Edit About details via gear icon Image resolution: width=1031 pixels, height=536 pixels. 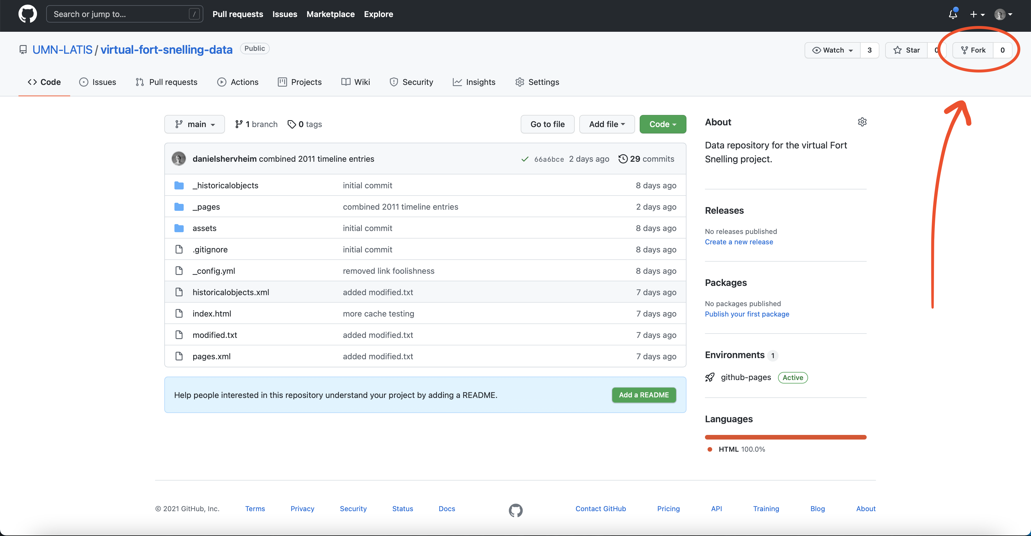point(862,122)
